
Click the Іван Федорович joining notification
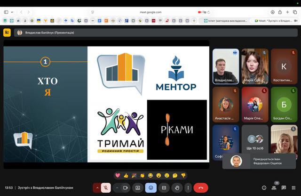pyautogui.click(x=260, y=162)
